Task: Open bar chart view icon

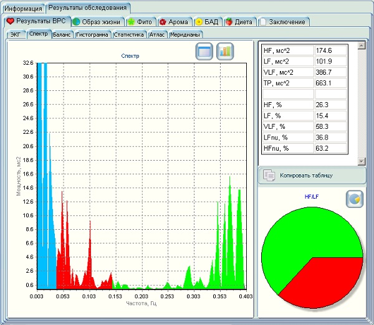Action: click(225, 51)
